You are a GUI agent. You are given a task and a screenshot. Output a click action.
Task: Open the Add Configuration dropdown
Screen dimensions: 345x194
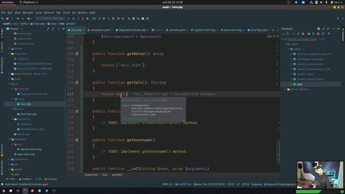[x=50, y=18]
